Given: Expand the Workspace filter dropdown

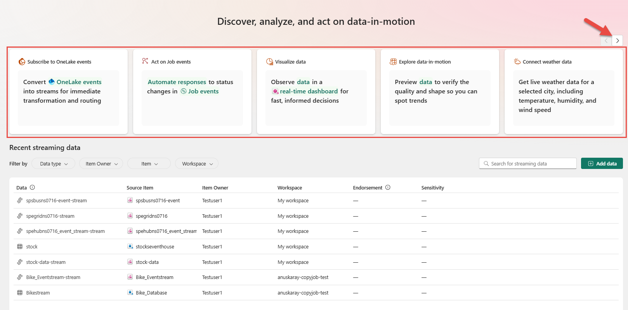Looking at the screenshot, I should pos(197,164).
